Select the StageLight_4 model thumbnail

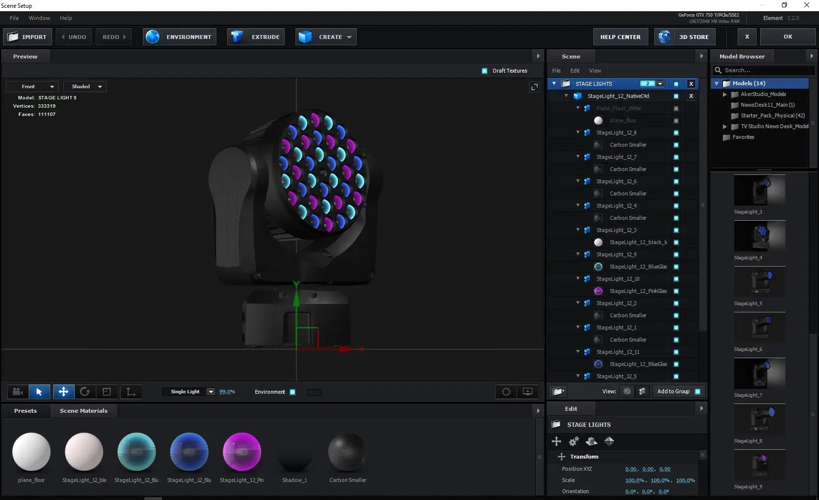[x=760, y=236]
